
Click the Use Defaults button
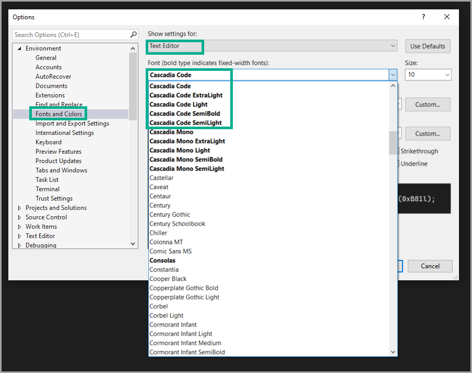427,46
